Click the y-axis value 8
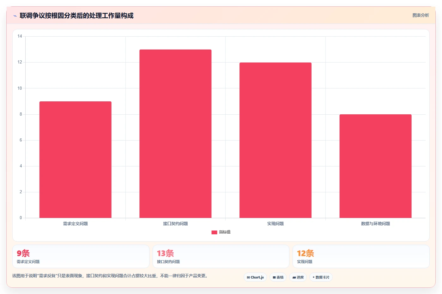 click(21, 114)
